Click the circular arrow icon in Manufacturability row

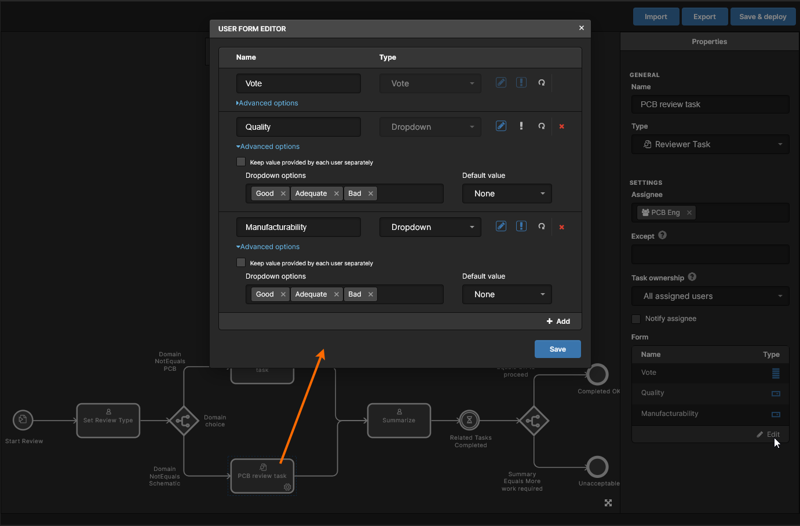(542, 227)
